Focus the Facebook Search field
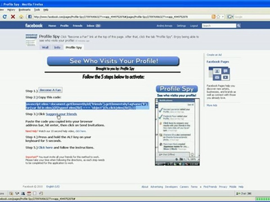The height and width of the screenshot is (202, 270). click(x=219, y=26)
